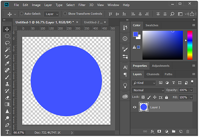This screenshot has width=199, height=137.
Task: Select the Type tool
Action: pos(7,132)
